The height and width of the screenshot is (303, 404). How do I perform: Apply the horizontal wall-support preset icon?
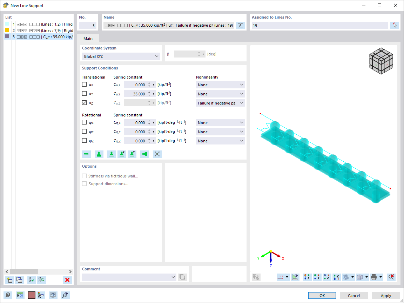click(144, 154)
